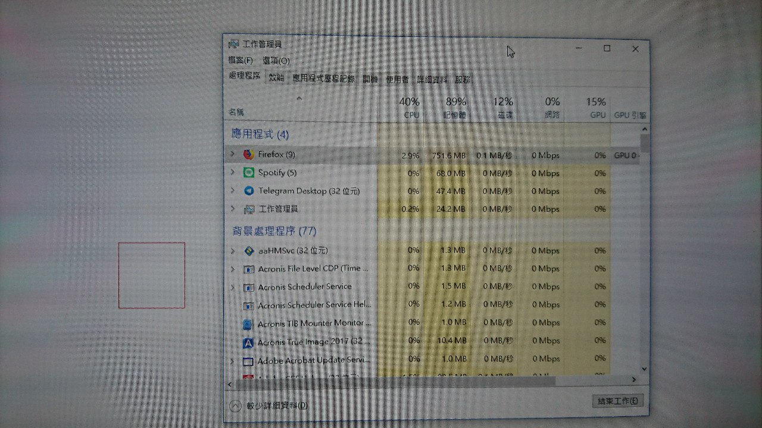Click the 結束工作 button
The height and width of the screenshot is (428, 762).
tap(619, 401)
